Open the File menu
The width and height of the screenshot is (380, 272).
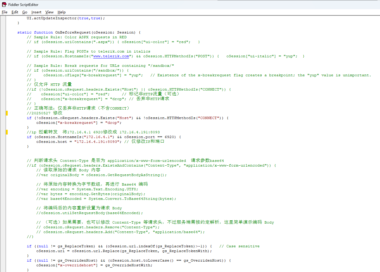4,12
